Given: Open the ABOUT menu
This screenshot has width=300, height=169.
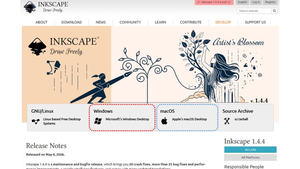Looking at the screenshot, I should [41, 22].
